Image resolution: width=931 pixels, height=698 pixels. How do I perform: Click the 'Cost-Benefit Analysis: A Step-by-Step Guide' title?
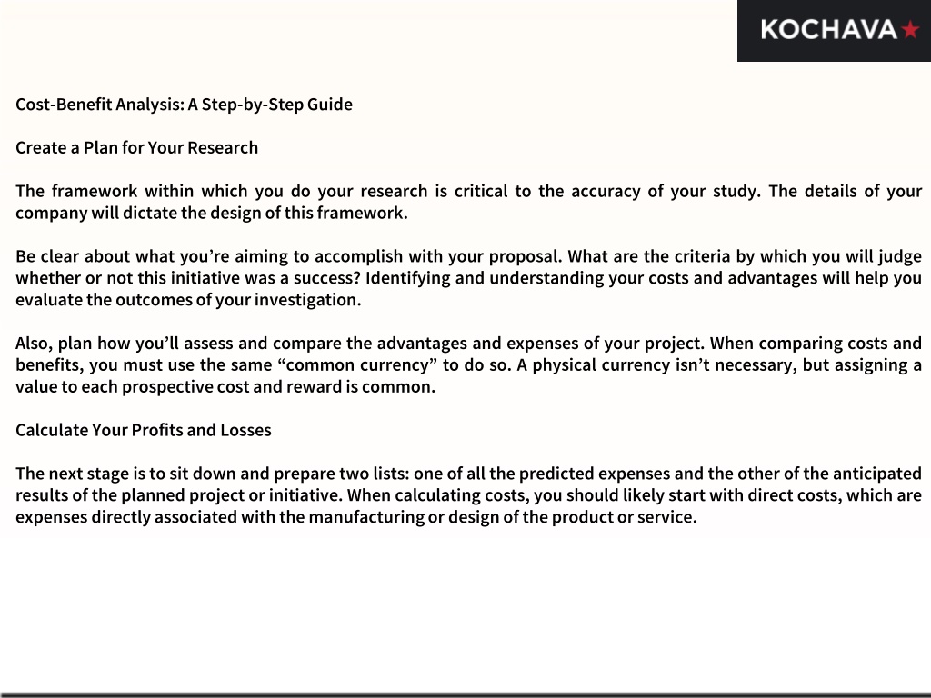click(184, 105)
